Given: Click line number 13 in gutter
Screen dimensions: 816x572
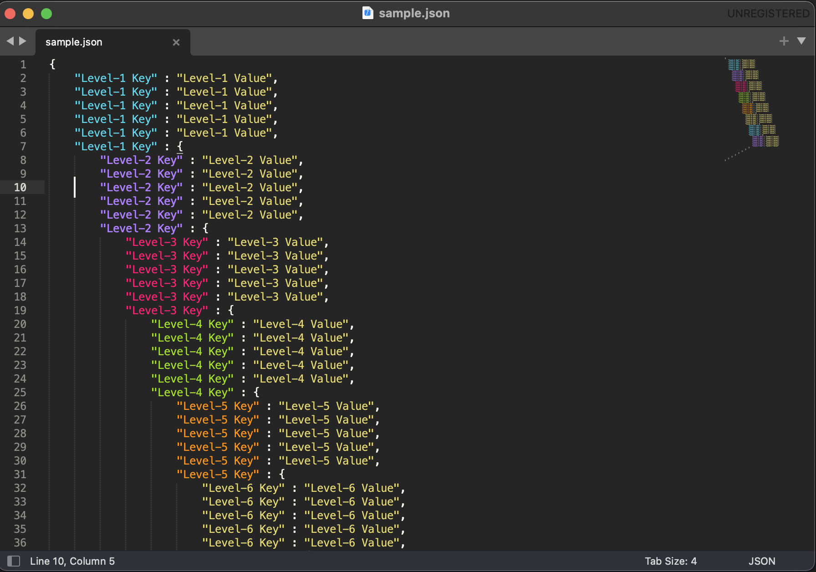Looking at the screenshot, I should (x=20, y=229).
